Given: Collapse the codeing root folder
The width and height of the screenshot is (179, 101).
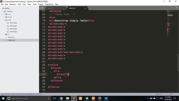Looking at the screenshot, I should (3, 11).
